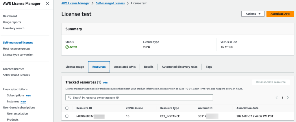Select page 1 in pagination
The image size is (296, 122).
point(282,98)
